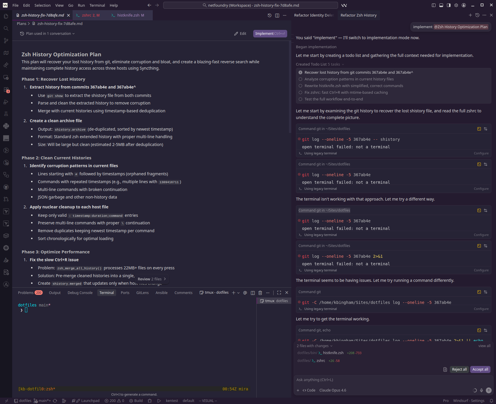Start a new Cascade conversation
The image size is (496, 404).
pyautogui.click(x=470, y=15)
